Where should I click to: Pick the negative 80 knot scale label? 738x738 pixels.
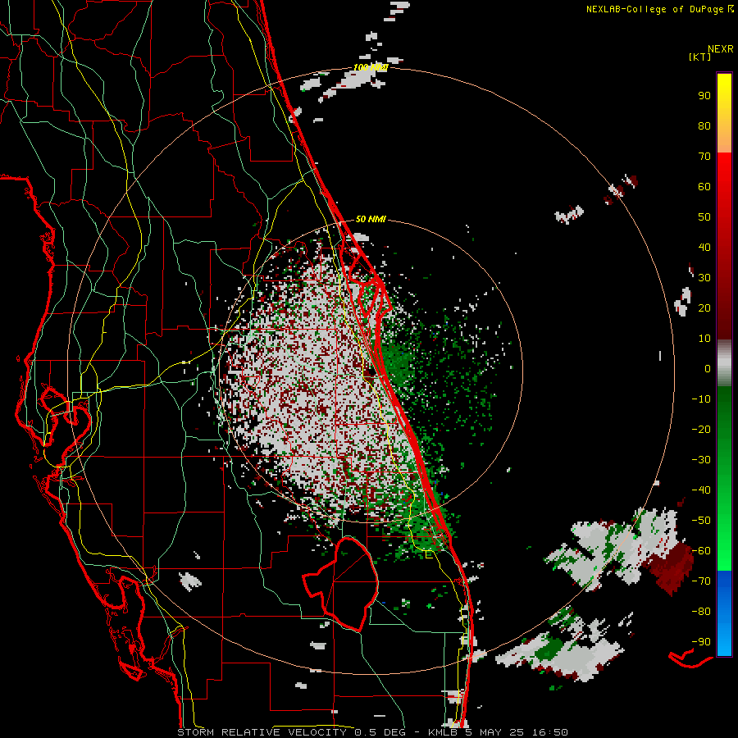(x=701, y=612)
